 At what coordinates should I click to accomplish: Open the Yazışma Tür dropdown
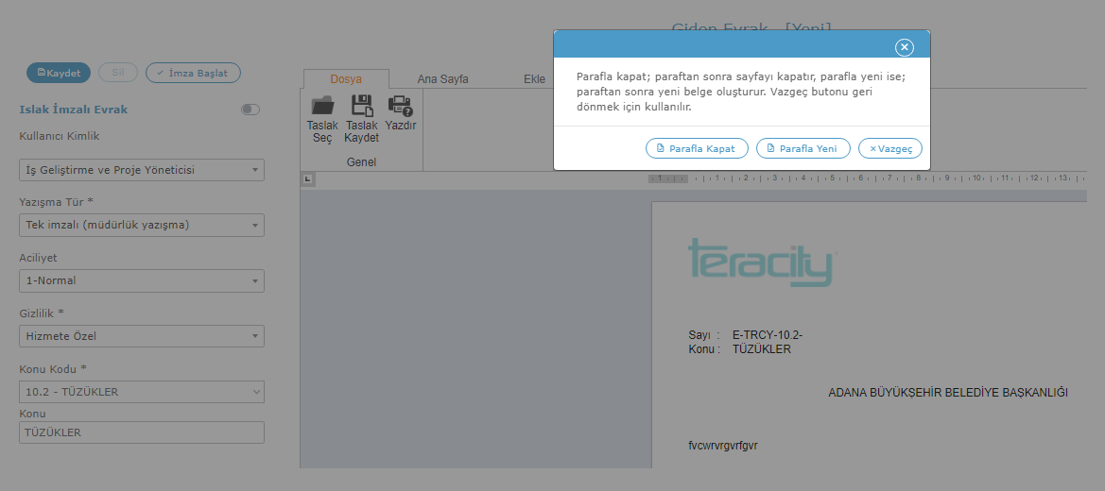(x=142, y=225)
